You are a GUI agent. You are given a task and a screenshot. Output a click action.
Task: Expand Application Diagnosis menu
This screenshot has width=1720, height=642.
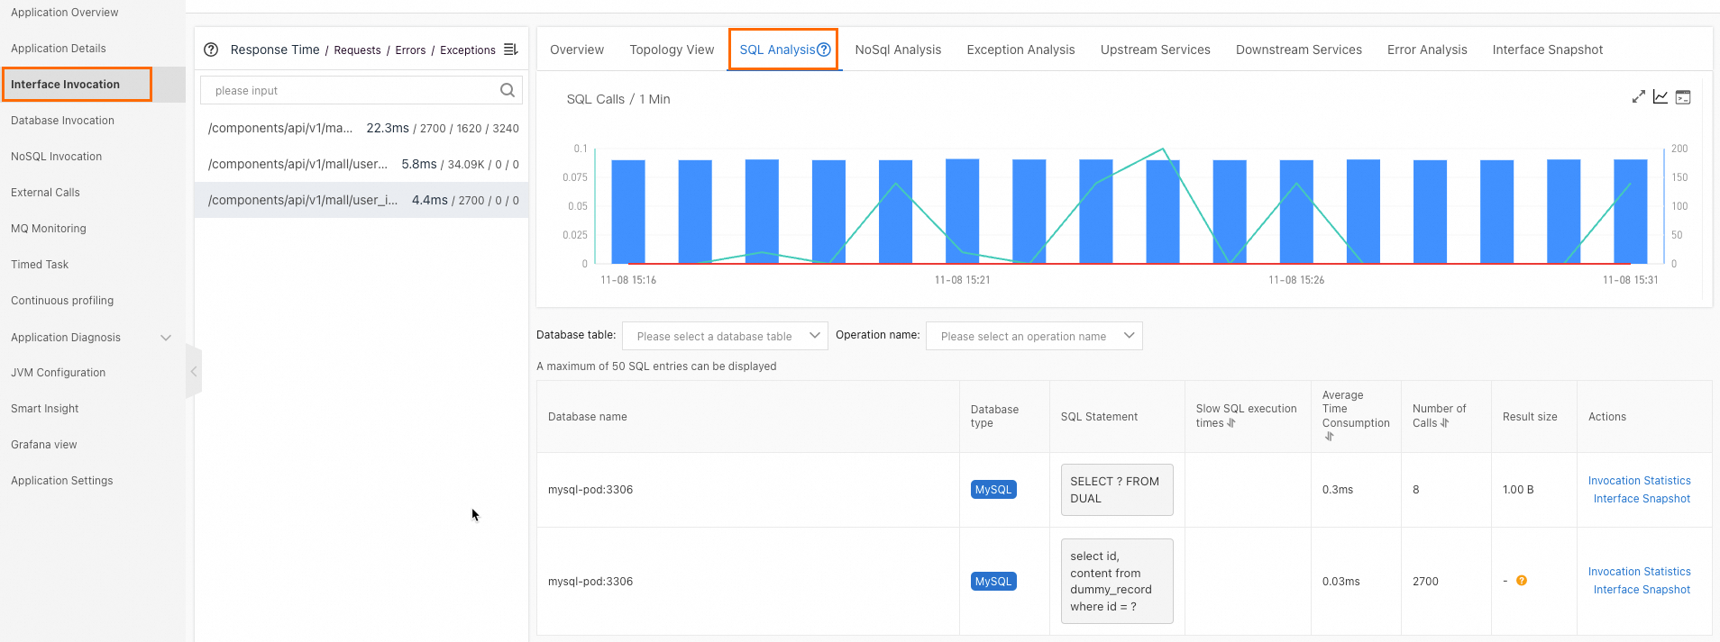166,338
